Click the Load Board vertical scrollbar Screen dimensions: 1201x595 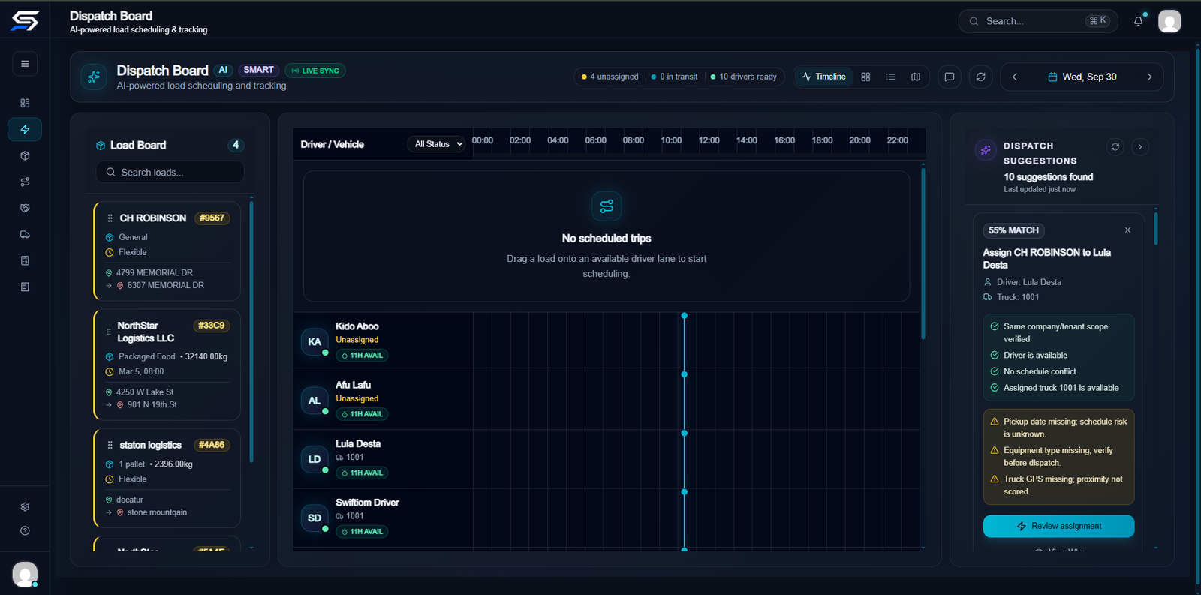click(x=251, y=330)
